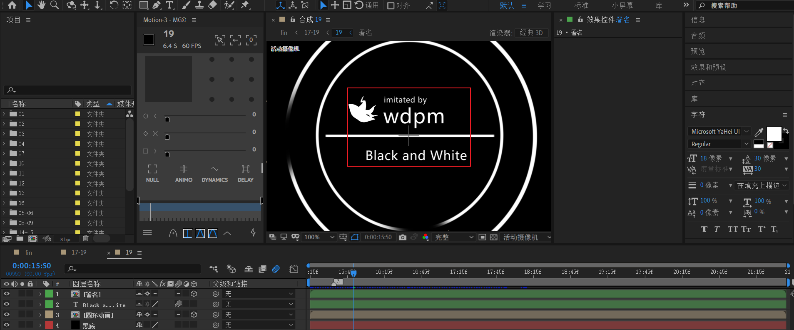This screenshot has width=794, height=330.
Task: Click the DYNAMICS button in Motion-3
Action: (x=215, y=173)
